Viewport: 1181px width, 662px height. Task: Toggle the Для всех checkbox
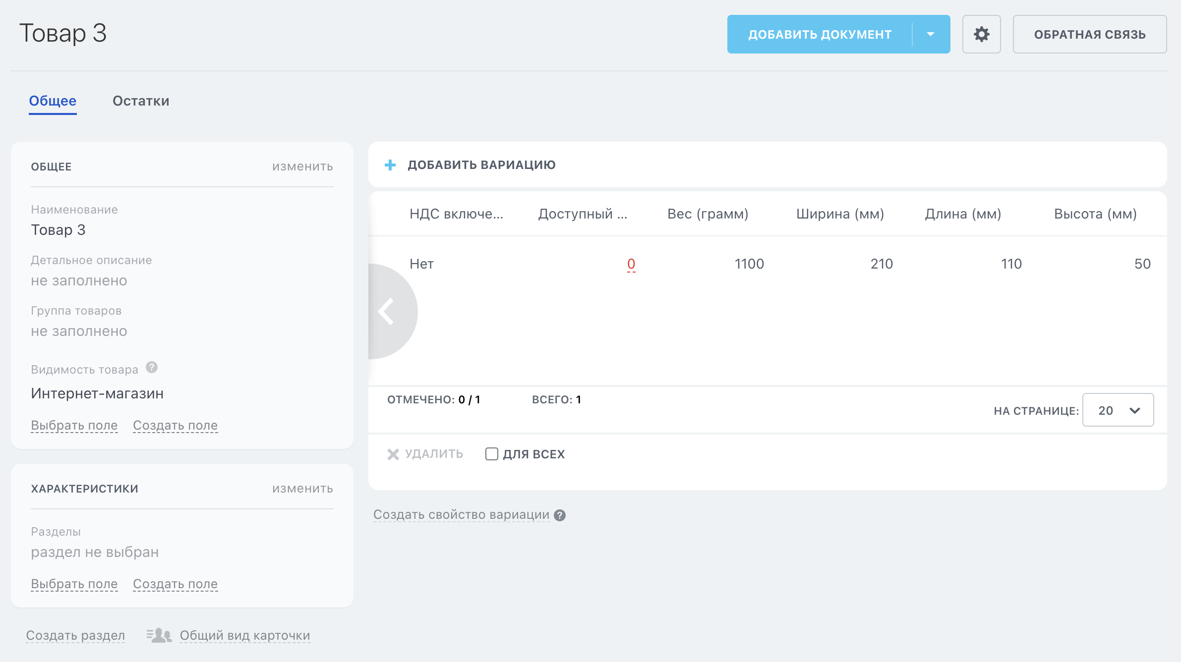click(491, 454)
